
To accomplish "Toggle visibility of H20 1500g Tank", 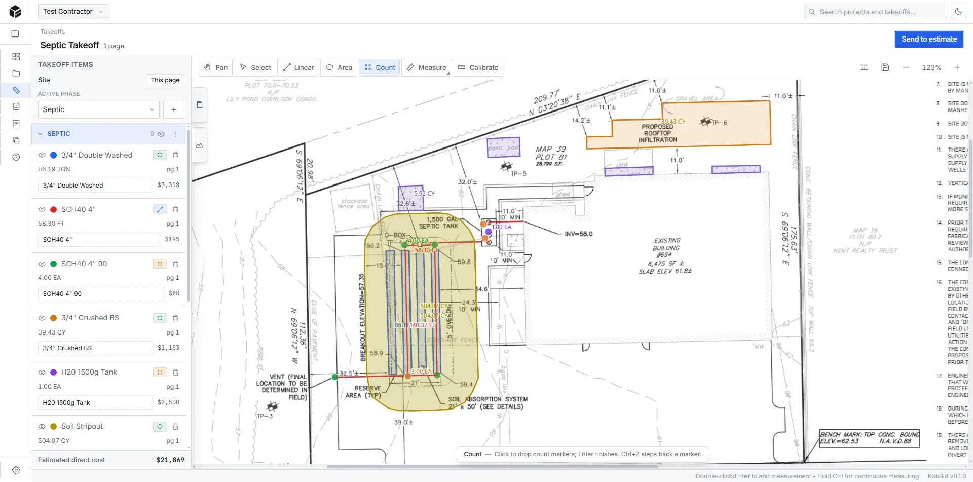I will [42, 373].
